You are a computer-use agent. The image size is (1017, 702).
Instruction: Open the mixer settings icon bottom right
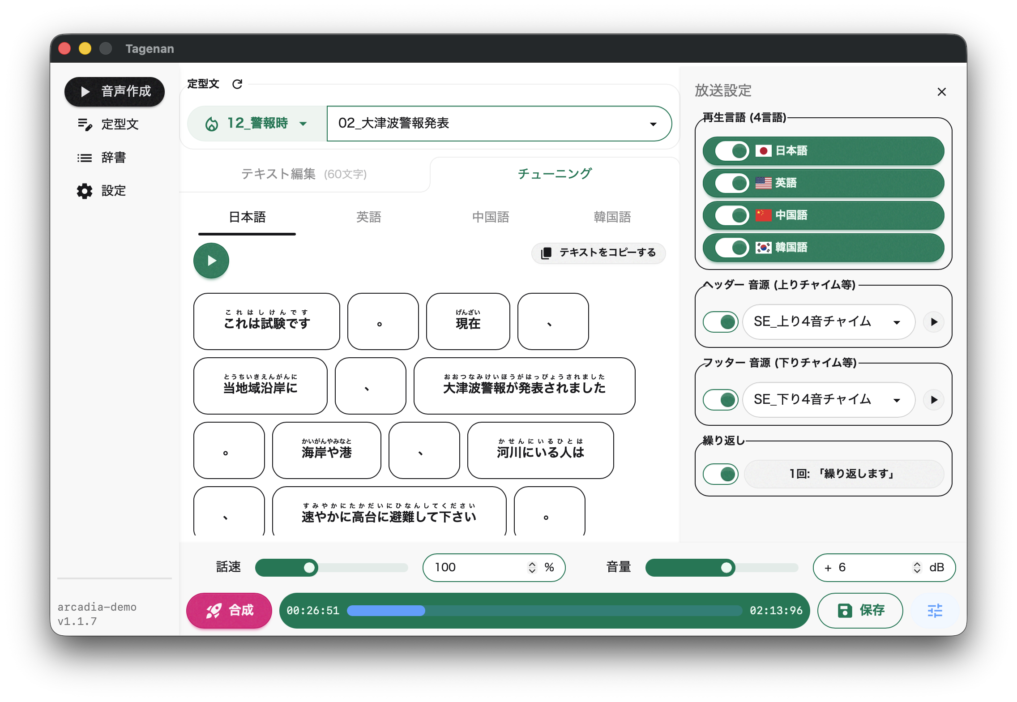(936, 610)
